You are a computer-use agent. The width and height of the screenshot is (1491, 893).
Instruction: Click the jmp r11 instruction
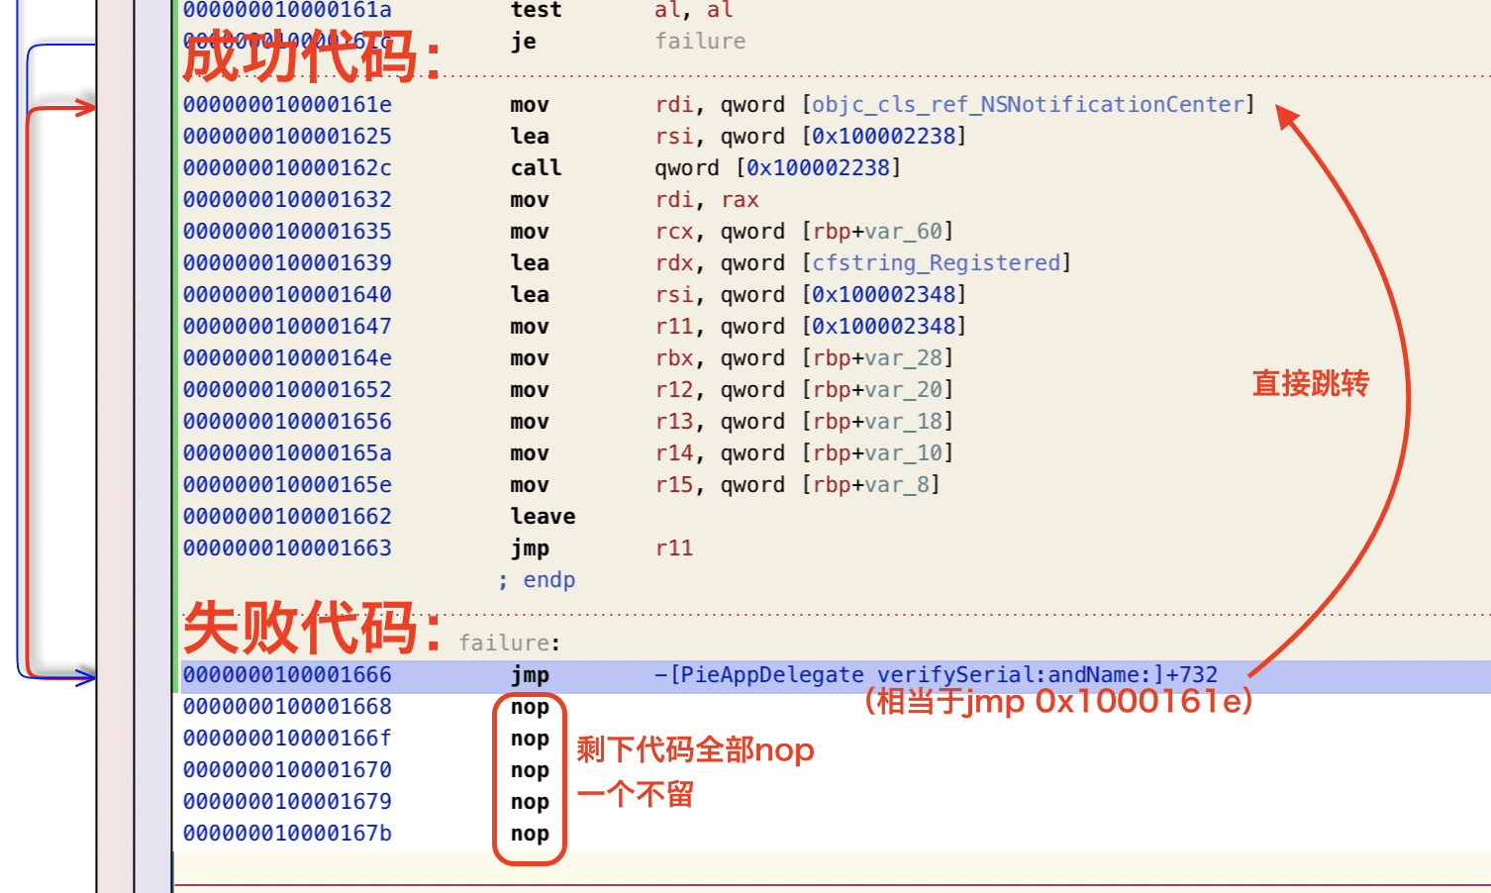(x=601, y=548)
